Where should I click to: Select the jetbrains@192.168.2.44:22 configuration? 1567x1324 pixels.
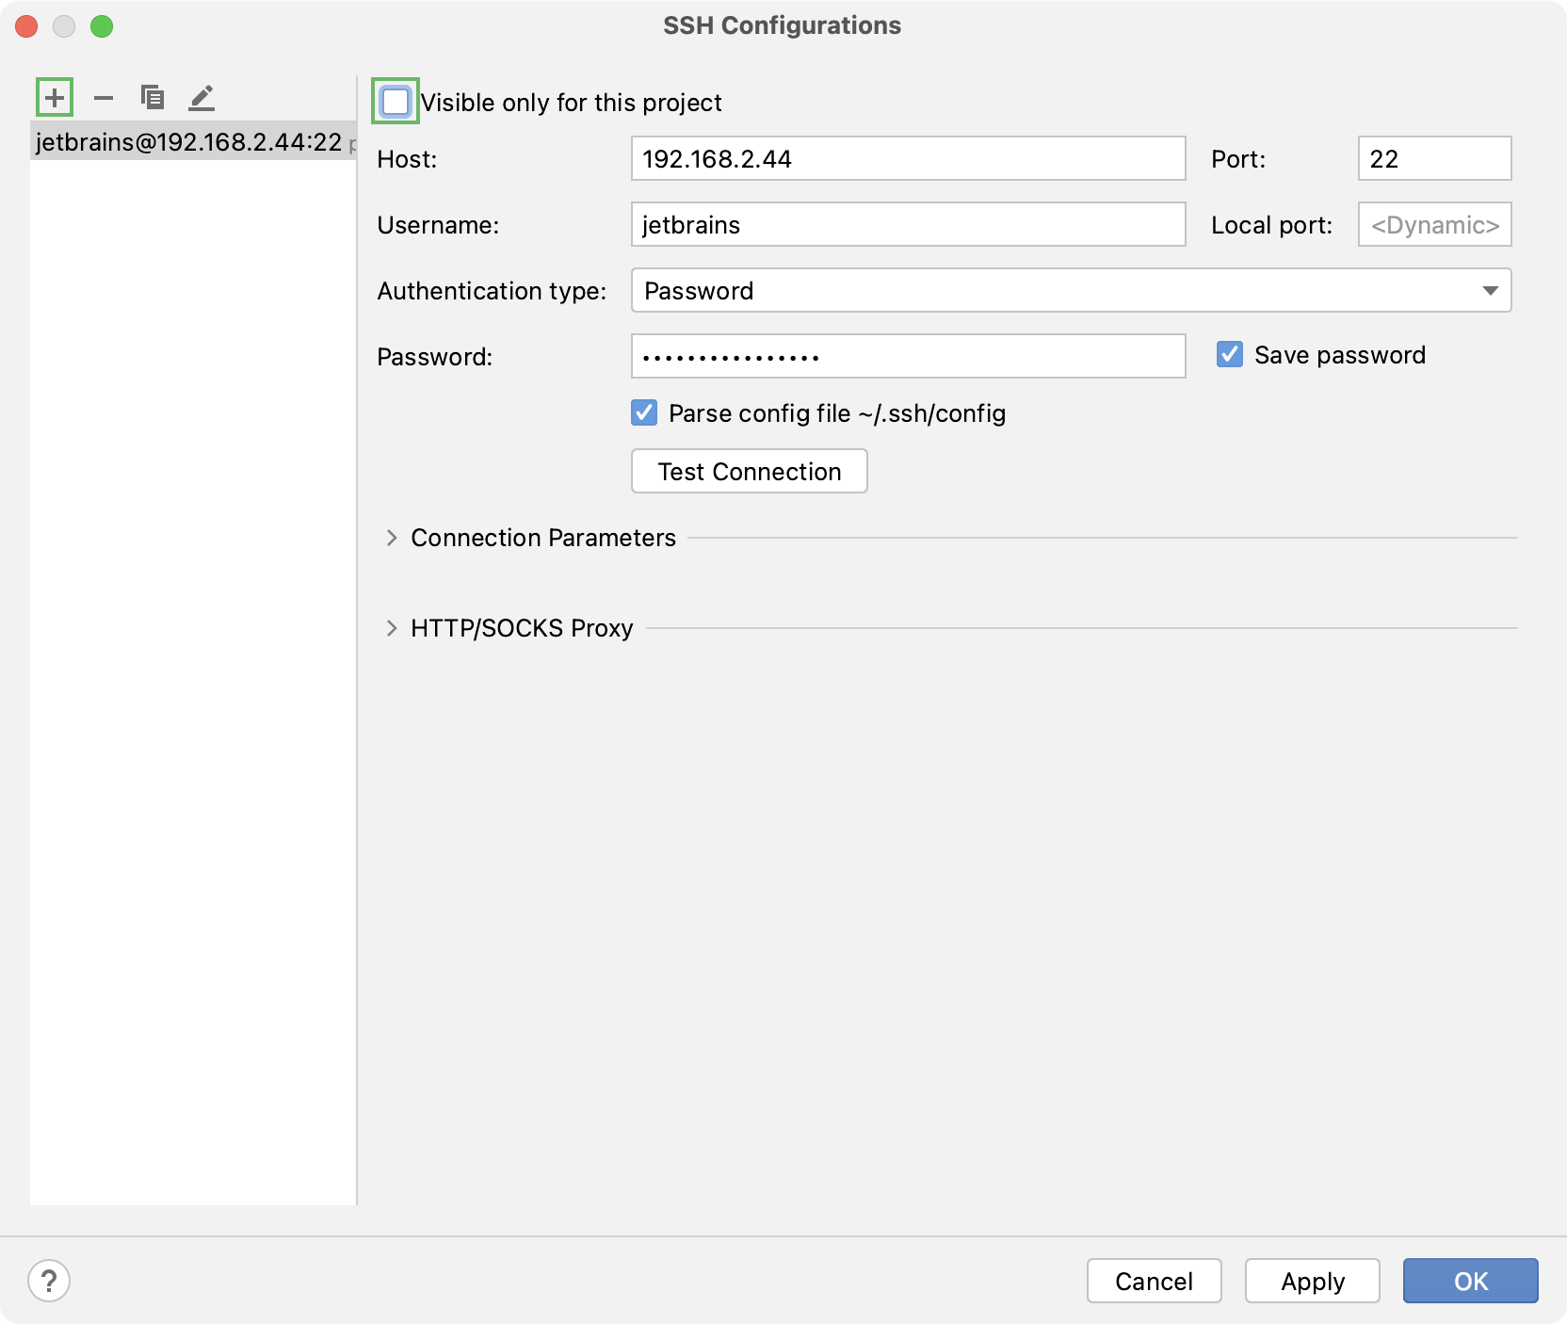(x=186, y=142)
